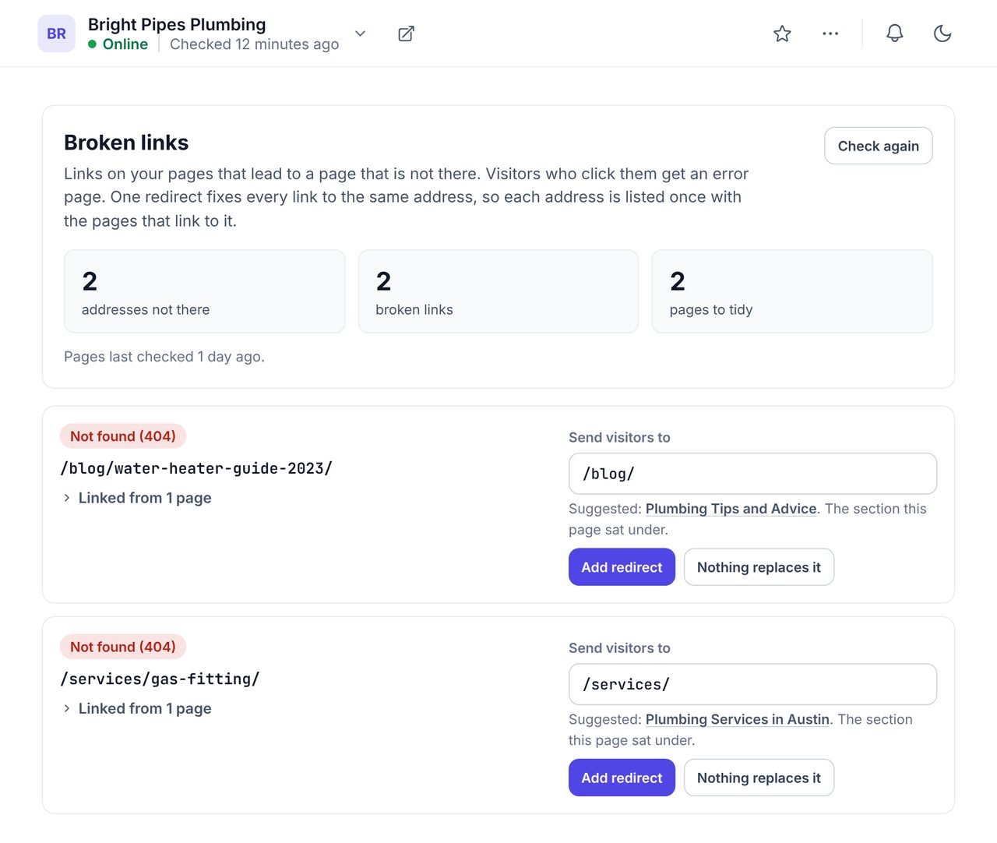This screenshot has height=843, width=997.
Task: Add redirect for gas-fitting address
Action: pos(622,778)
